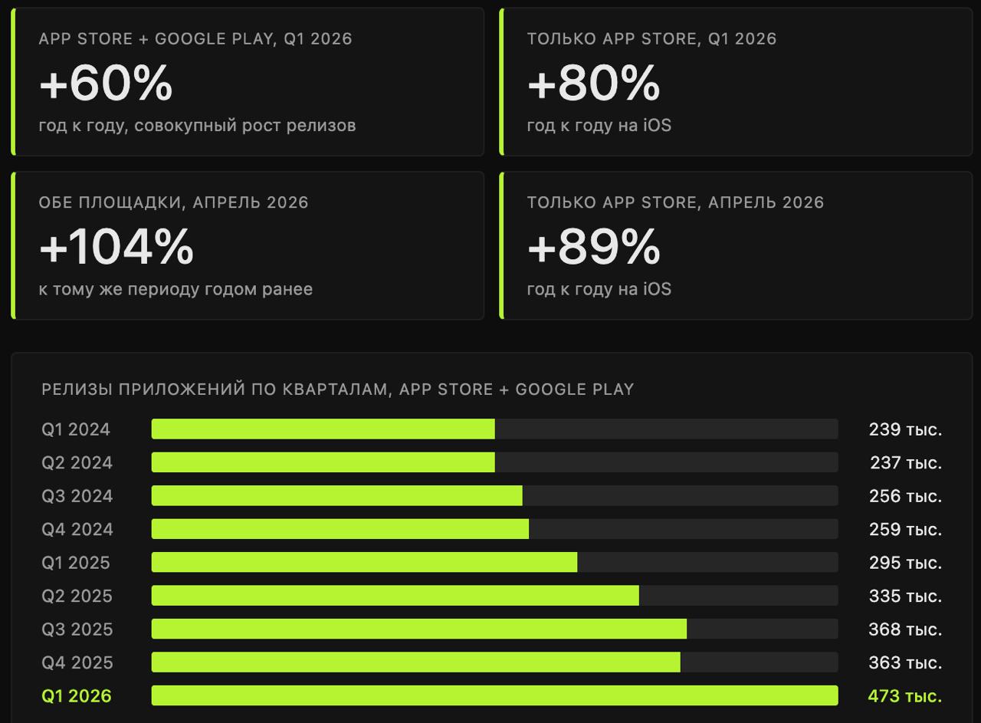
Task: Click the 237 тыс. value for Q2 2024
Action: click(x=906, y=463)
